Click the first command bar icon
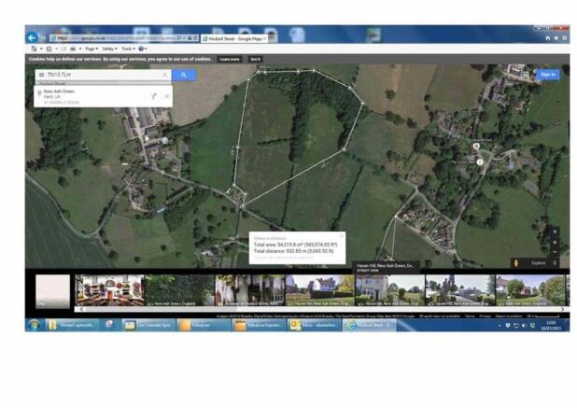 [x=34, y=49]
